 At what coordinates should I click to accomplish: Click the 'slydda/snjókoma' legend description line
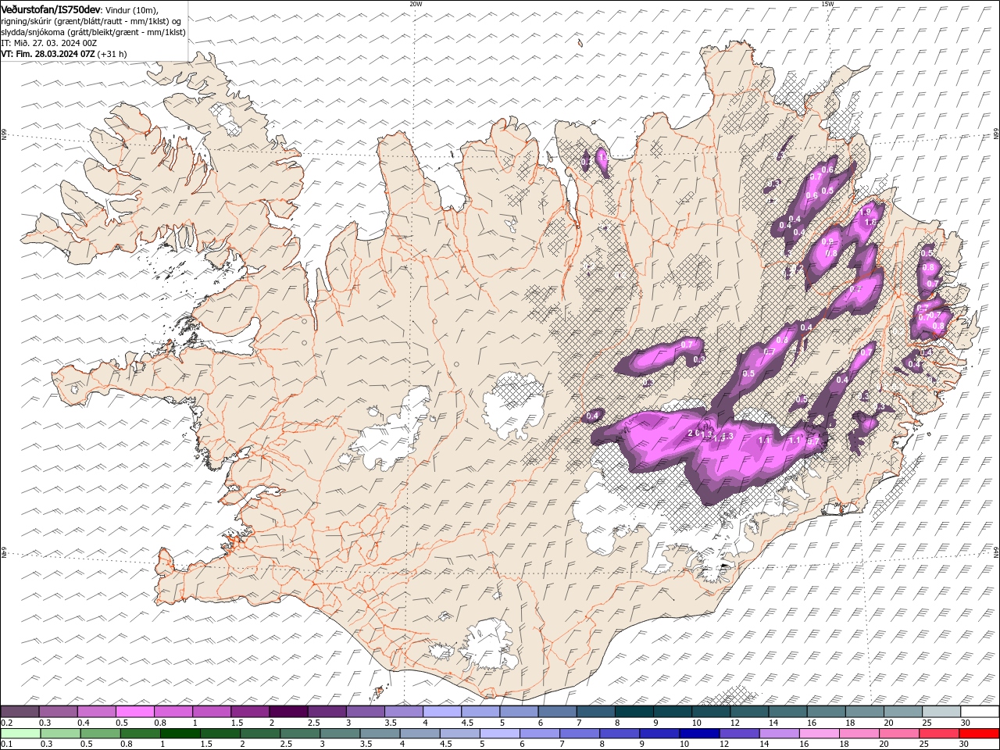tap(93, 32)
